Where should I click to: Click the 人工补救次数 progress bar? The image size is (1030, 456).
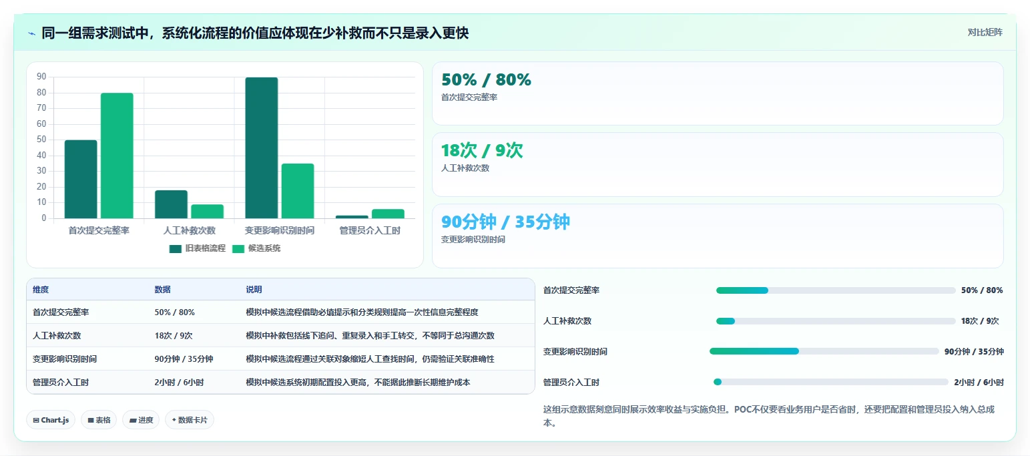(836, 321)
